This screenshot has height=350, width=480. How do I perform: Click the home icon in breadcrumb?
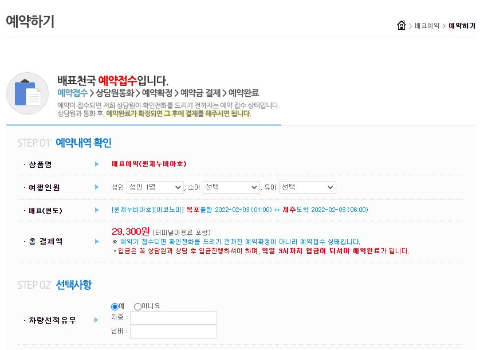[402, 25]
